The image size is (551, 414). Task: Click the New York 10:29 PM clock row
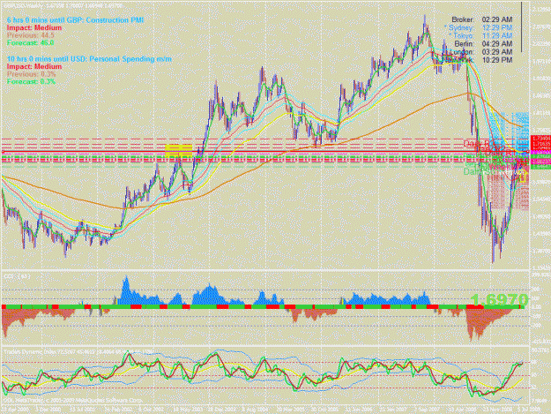478,60
